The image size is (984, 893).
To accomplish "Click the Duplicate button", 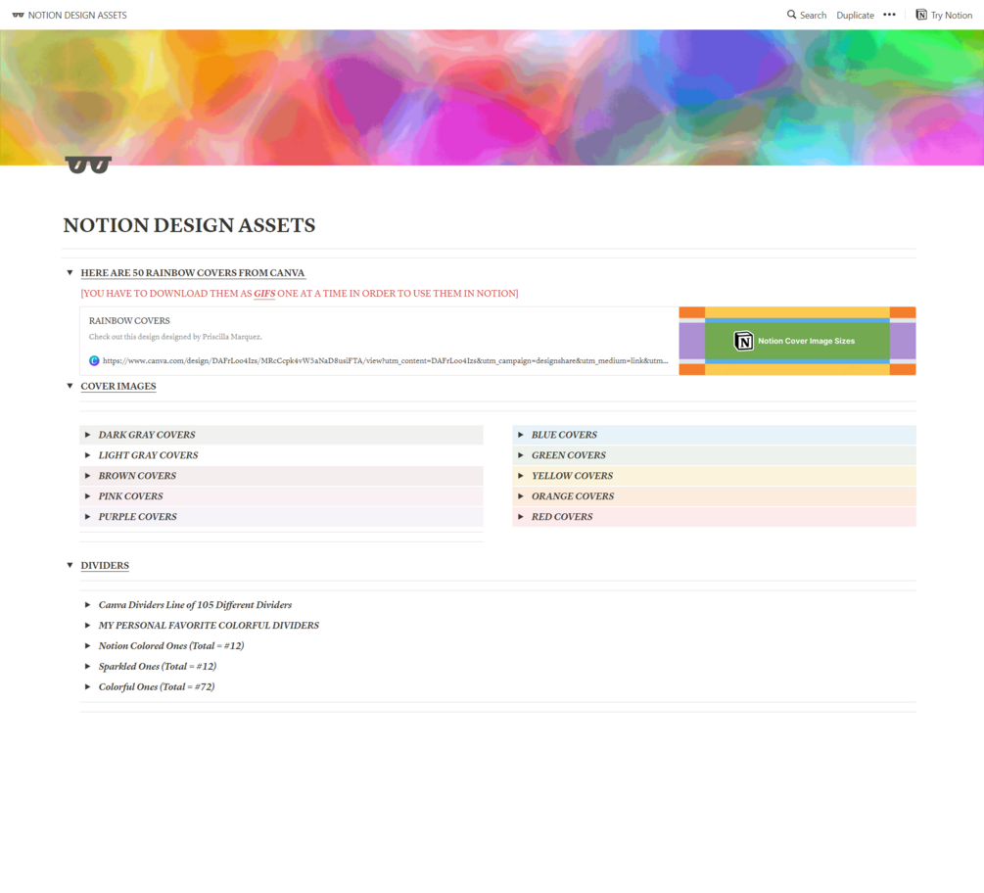I will point(855,15).
